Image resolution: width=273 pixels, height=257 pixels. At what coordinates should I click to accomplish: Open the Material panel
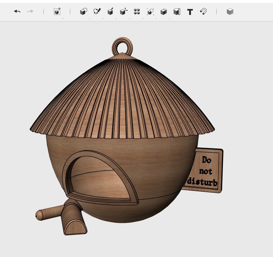point(230,12)
